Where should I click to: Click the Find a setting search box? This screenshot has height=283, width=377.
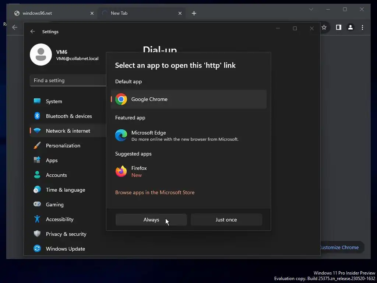pos(68,80)
